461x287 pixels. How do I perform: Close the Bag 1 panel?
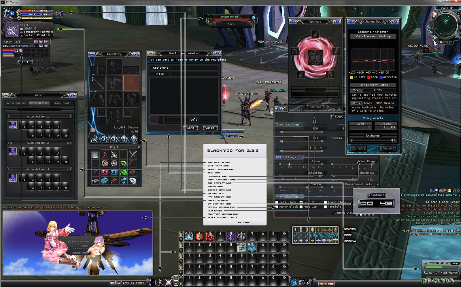139,147
